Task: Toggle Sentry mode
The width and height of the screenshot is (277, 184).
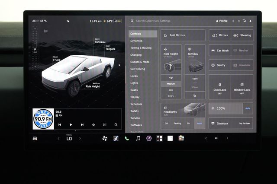Action: pos(220,65)
